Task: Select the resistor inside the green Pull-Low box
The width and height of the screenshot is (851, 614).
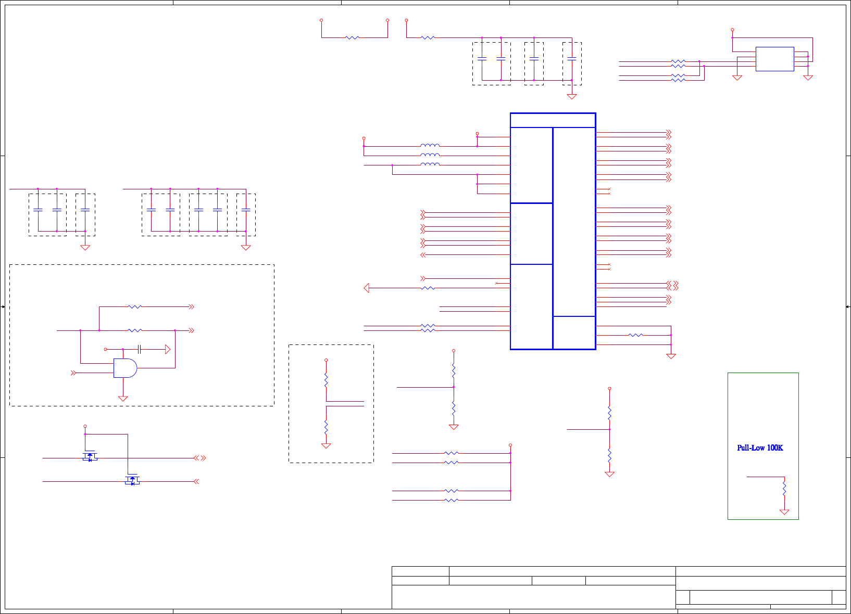Action: [784, 489]
